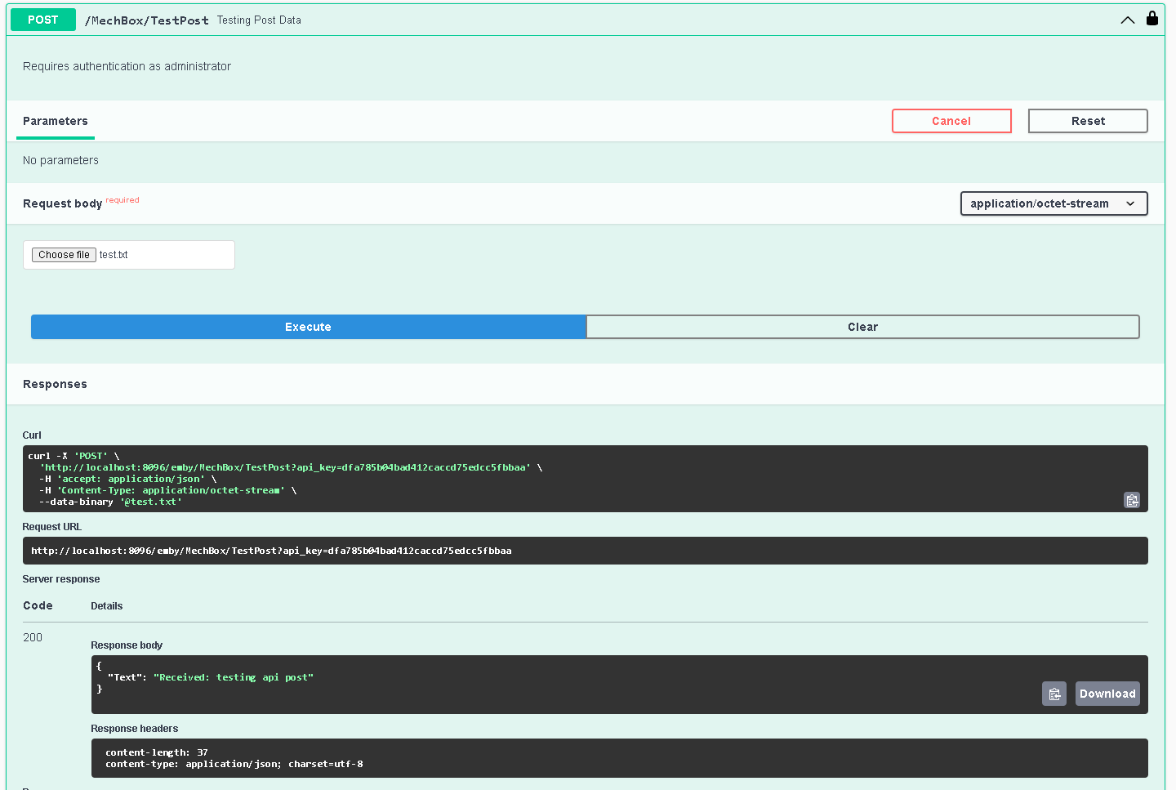This screenshot has height=790, width=1176.
Task: Collapse the TestPost operation with the chevron
Action: pyautogui.click(x=1127, y=20)
